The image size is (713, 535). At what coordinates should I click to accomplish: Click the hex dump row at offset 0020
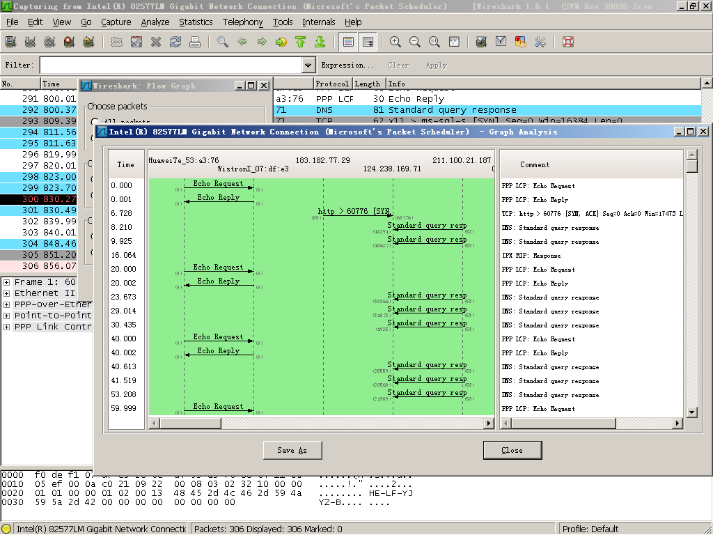(207, 493)
